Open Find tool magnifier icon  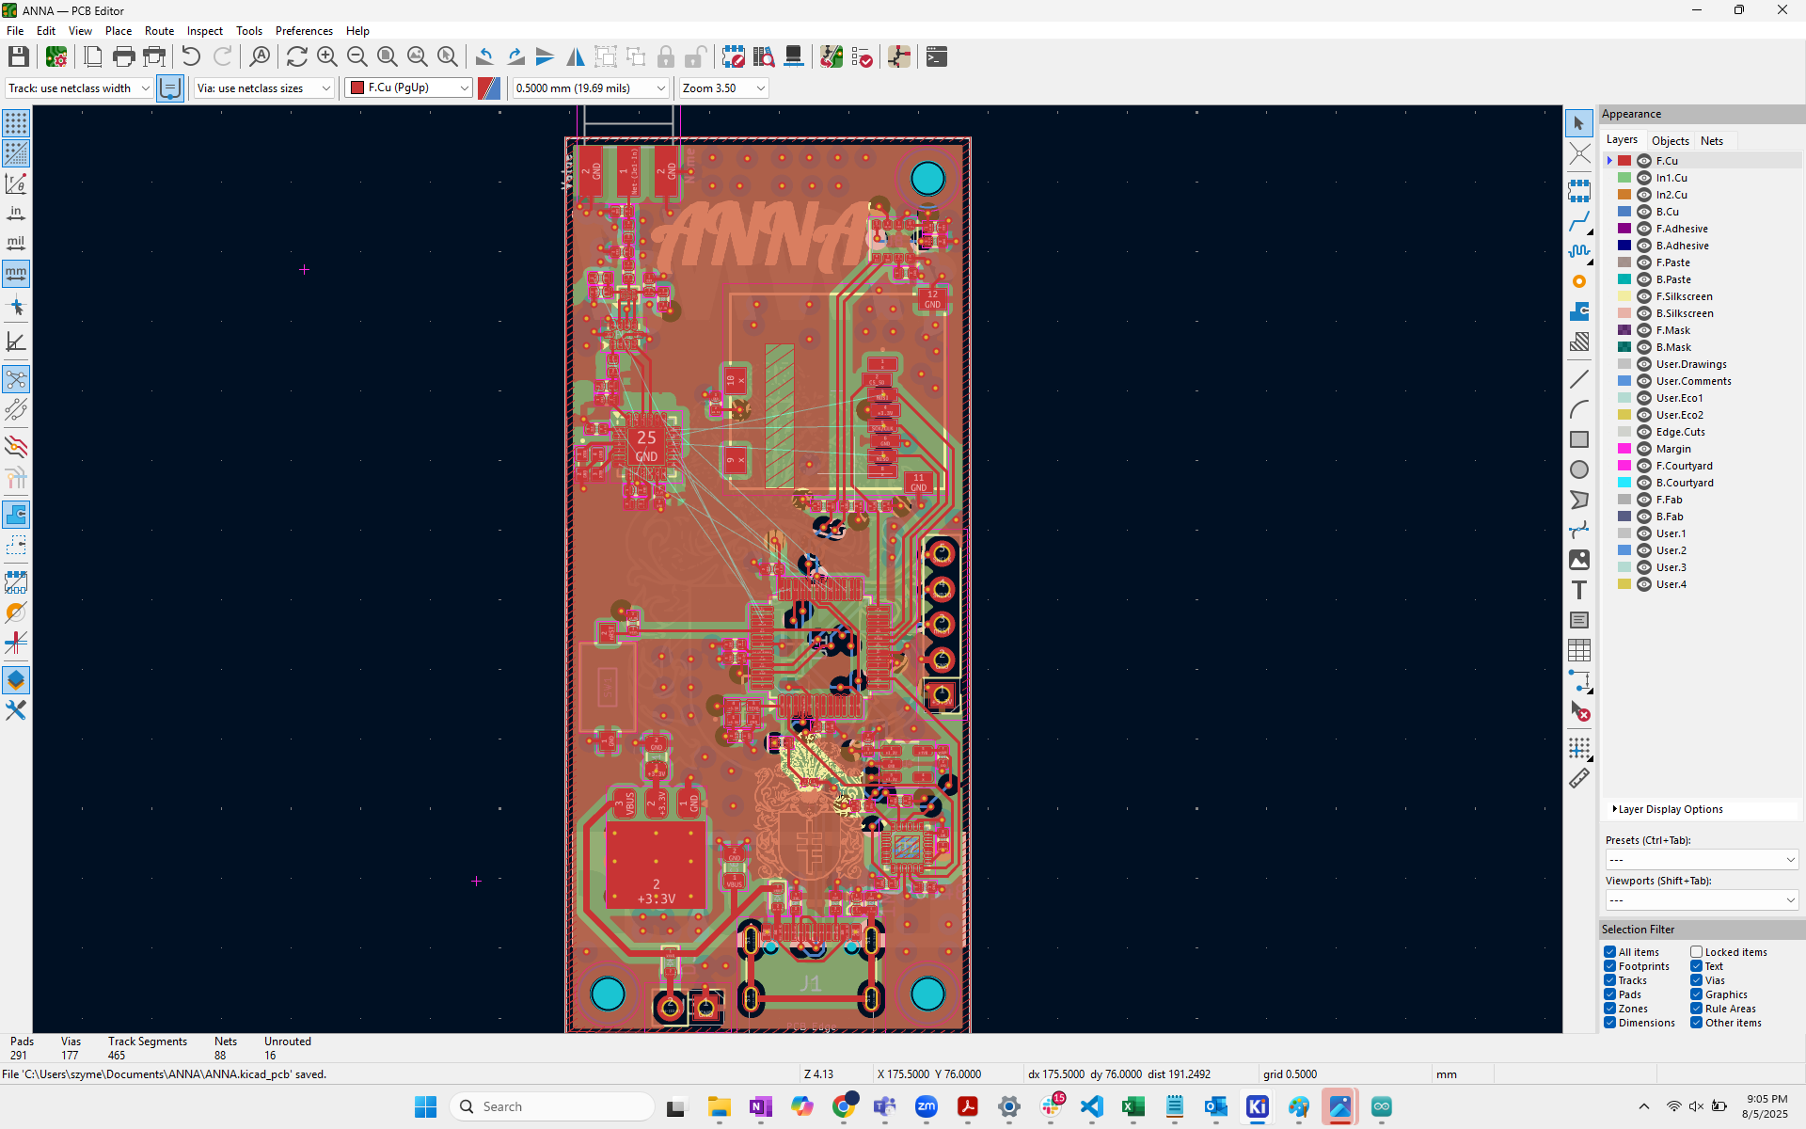click(260, 57)
